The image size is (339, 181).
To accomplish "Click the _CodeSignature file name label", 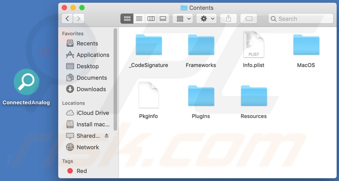I will coord(148,65).
